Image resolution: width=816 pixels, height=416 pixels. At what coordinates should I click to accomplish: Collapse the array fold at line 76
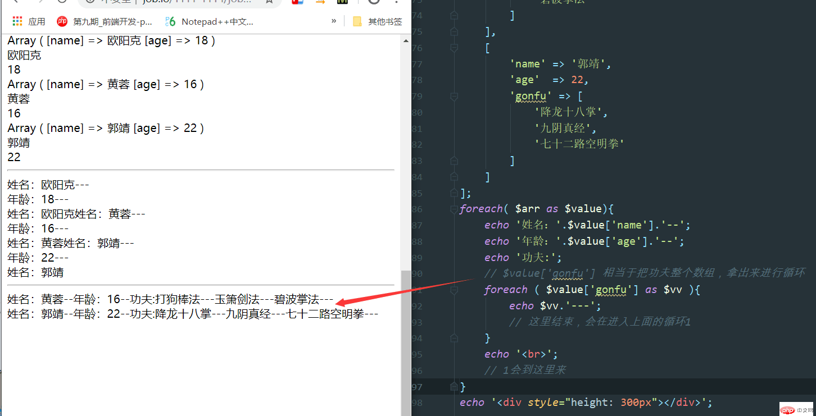(x=454, y=48)
